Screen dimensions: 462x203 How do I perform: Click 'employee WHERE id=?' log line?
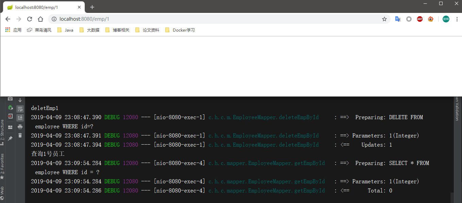click(x=64, y=126)
